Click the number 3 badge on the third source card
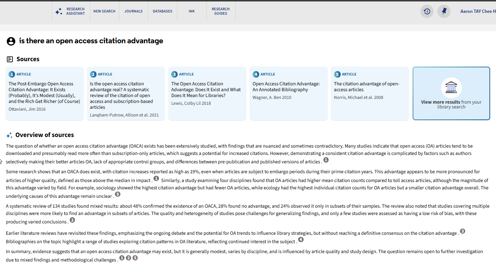Screen dimensions: 496x267 tap(174, 74)
